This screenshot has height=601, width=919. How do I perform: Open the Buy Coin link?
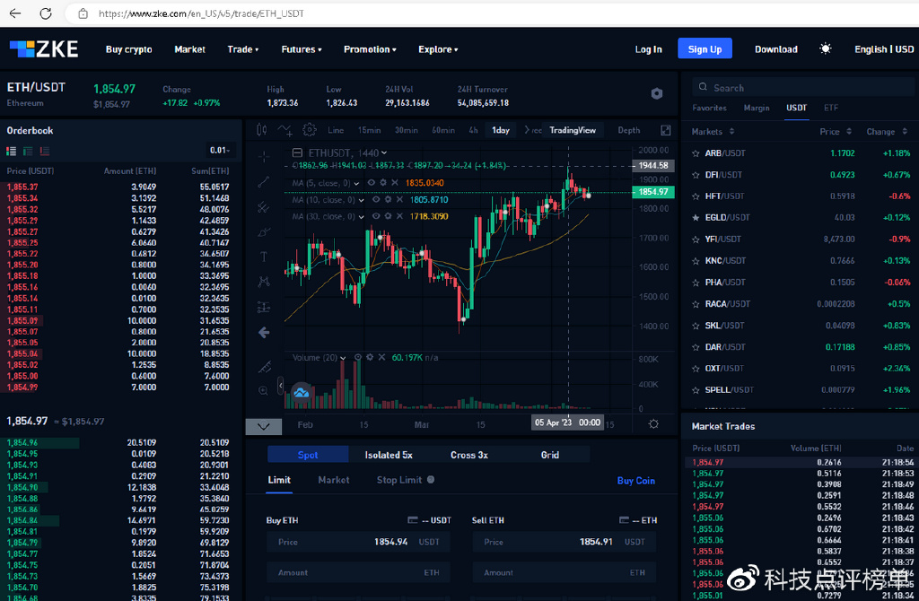[635, 481]
